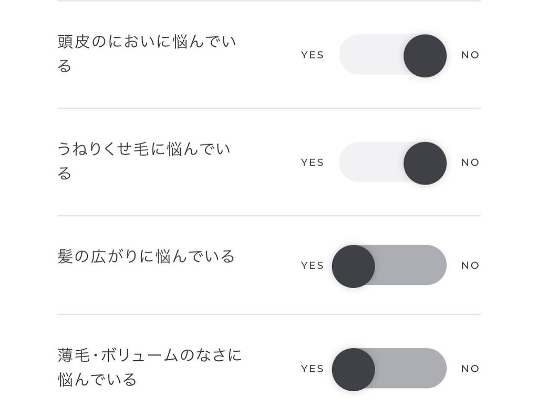538x406 pixels.
Task: Choose YES label for 薄毛・ボリュームのなさ
Action: coord(312,369)
